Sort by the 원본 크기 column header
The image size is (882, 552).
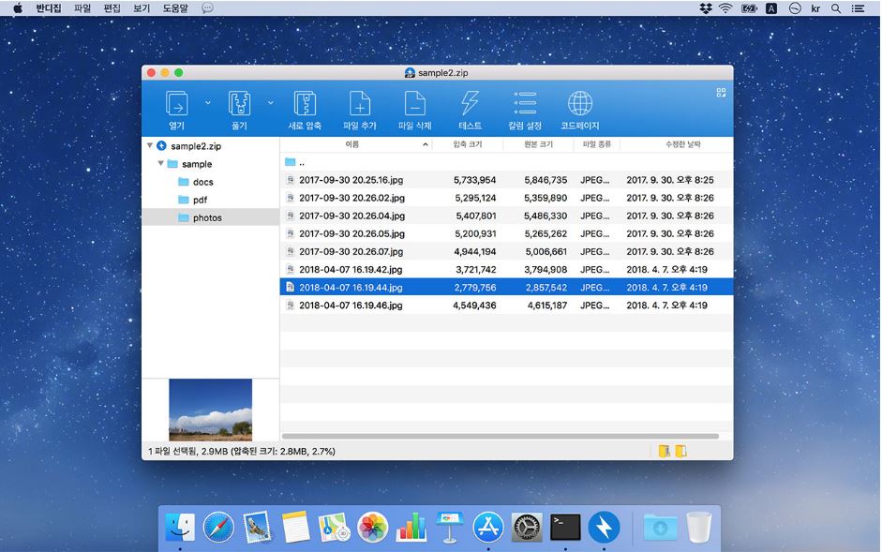click(538, 144)
